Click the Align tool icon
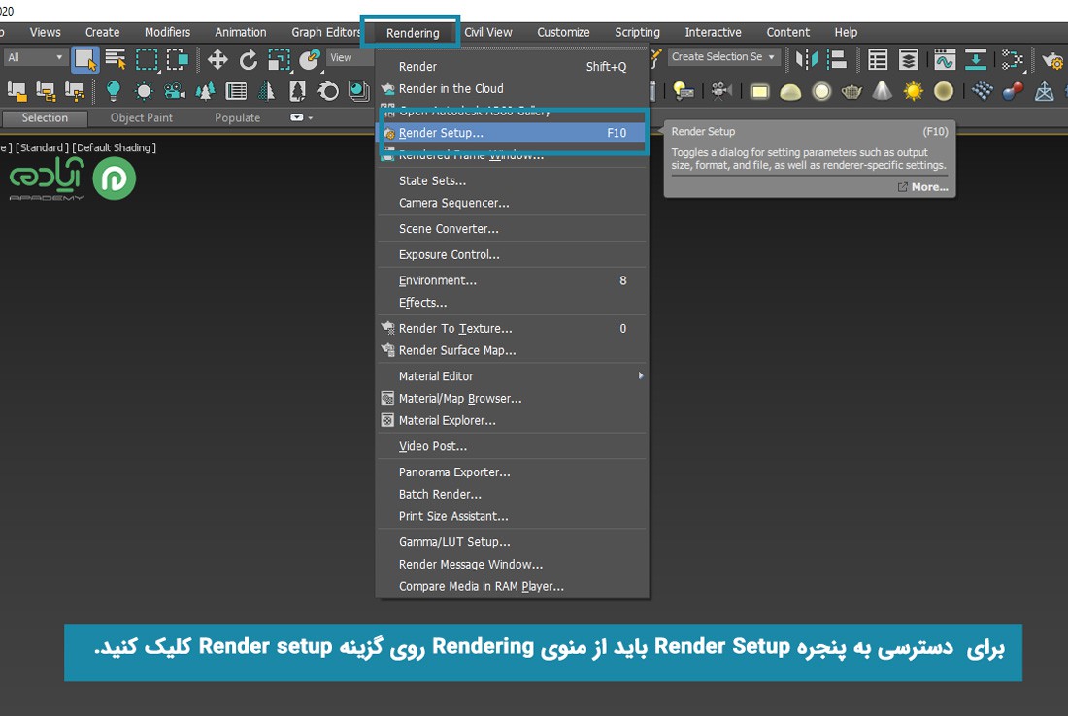The width and height of the screenshot is (1068, 716). click(836, 60)
